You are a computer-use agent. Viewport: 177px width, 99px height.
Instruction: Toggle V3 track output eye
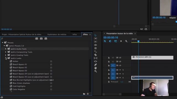tap(120, 58)
